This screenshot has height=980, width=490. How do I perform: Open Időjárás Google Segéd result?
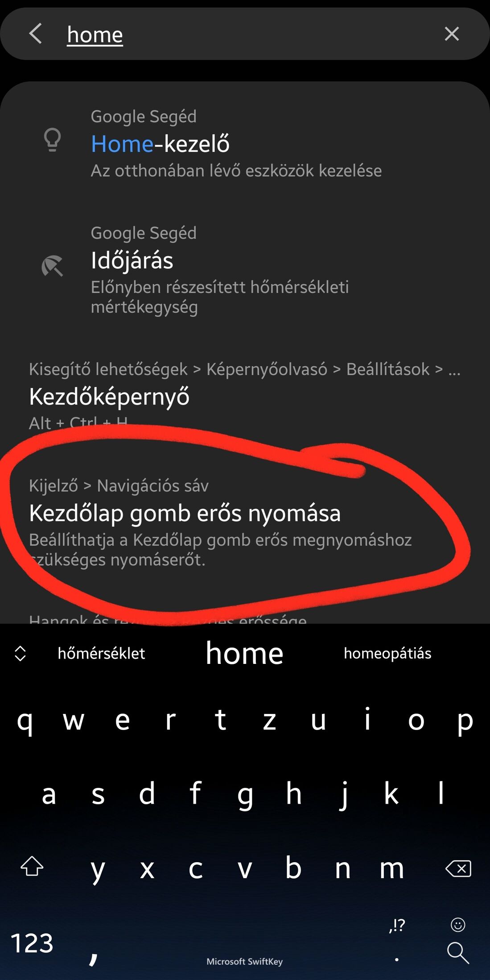[x=245, y=270]
